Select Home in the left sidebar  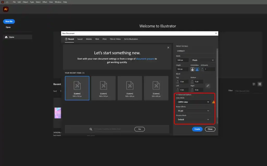(x=17, y=37)
